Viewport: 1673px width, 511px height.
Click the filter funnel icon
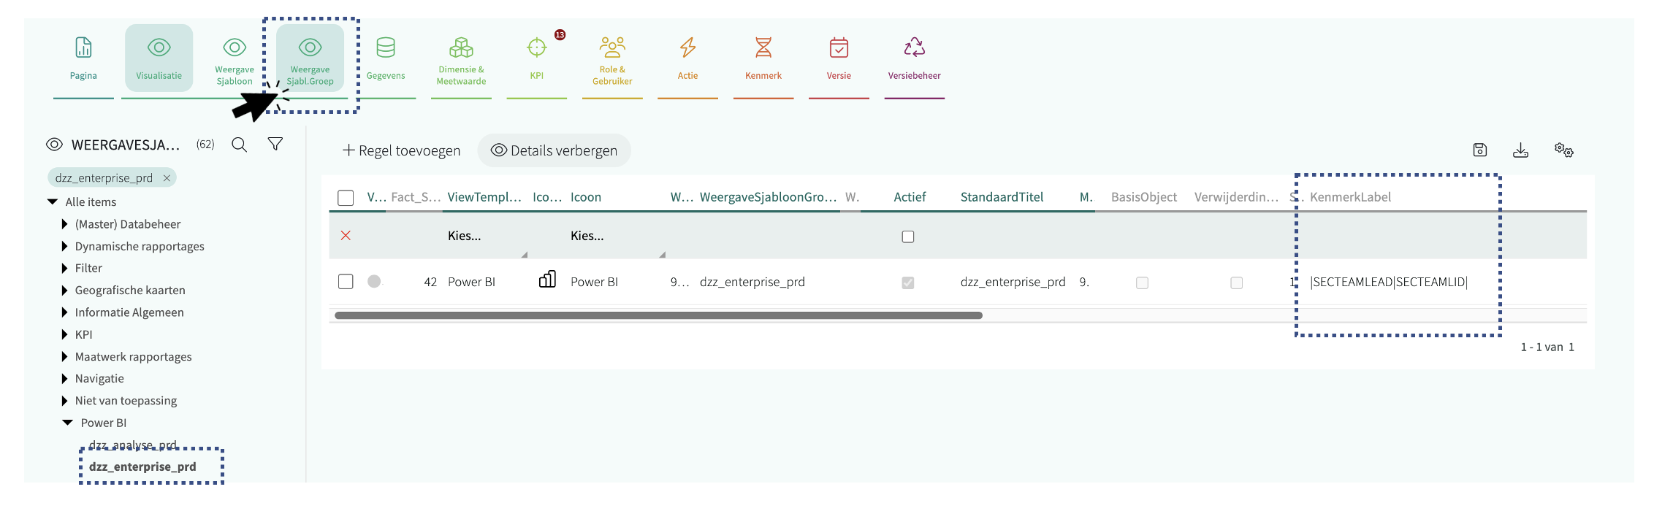tap(275, 145)
